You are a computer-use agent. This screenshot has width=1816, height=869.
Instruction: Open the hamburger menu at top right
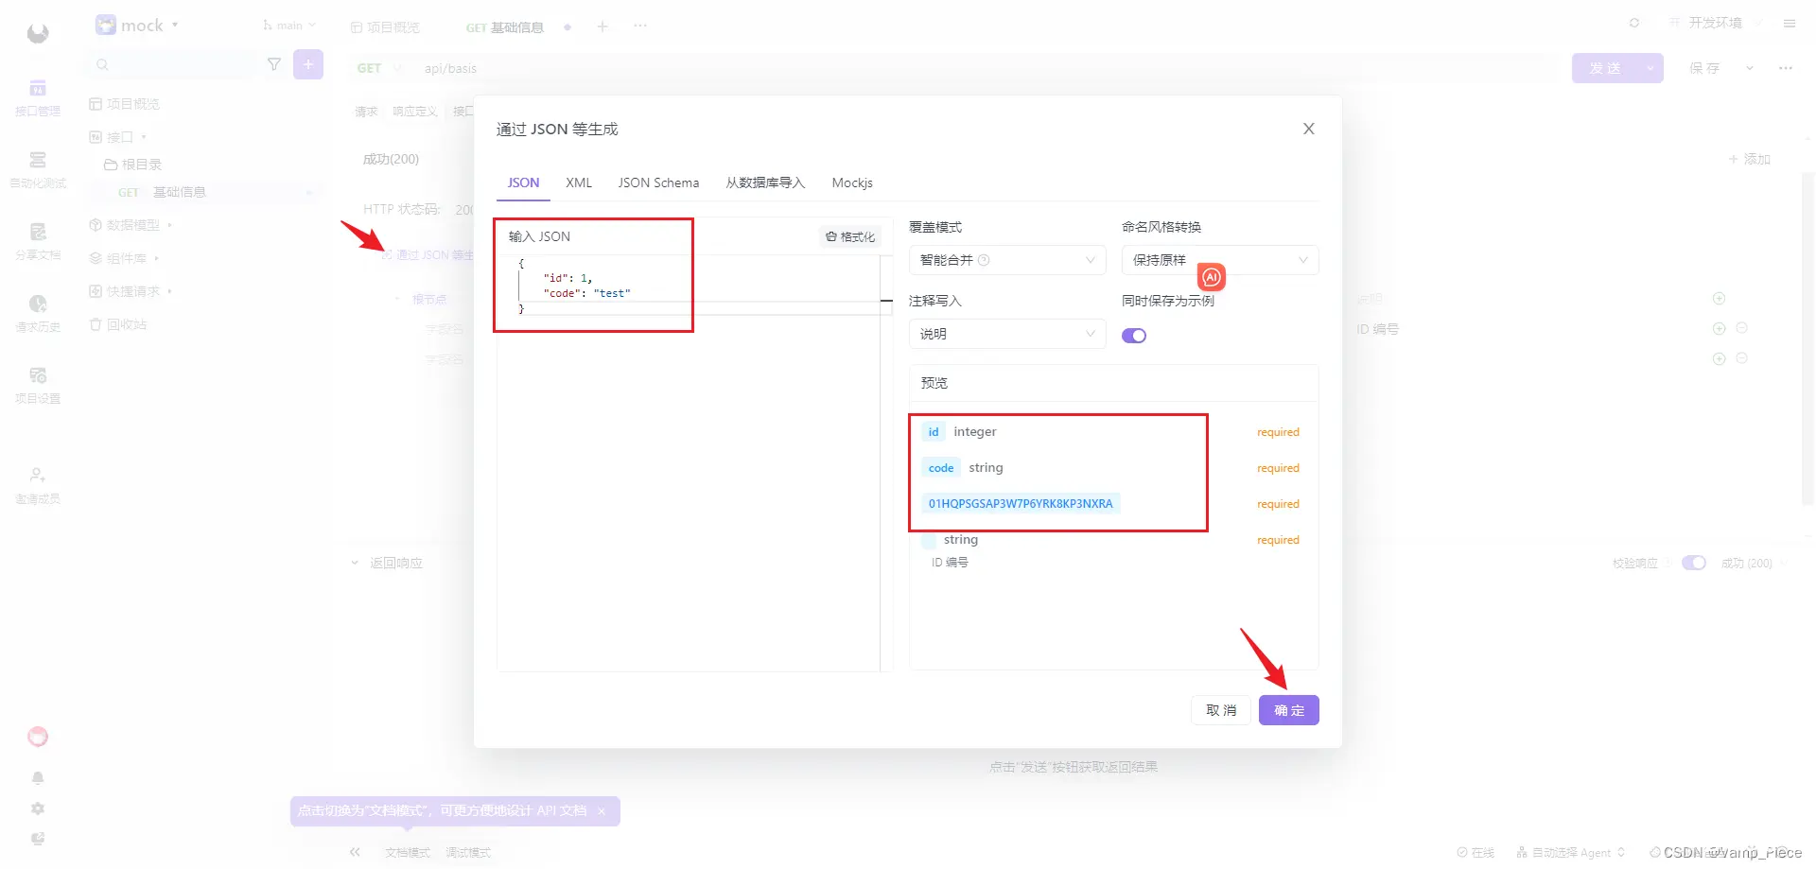(1790, 23)
